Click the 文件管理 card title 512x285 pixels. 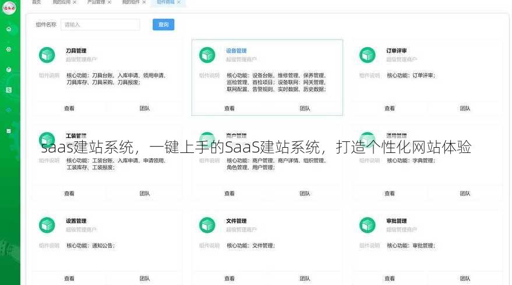click(236, 221)
